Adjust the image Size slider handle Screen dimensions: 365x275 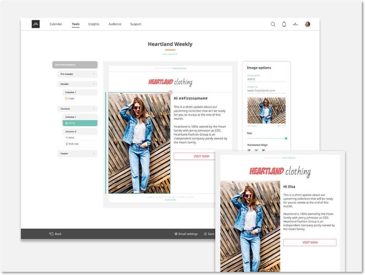point(286,138)
